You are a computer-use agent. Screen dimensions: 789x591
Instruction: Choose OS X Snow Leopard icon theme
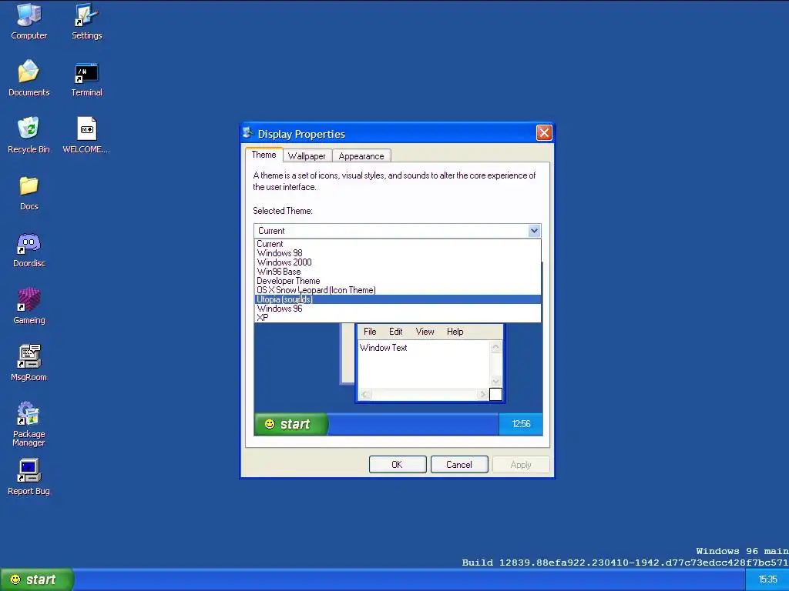(398, 290)
